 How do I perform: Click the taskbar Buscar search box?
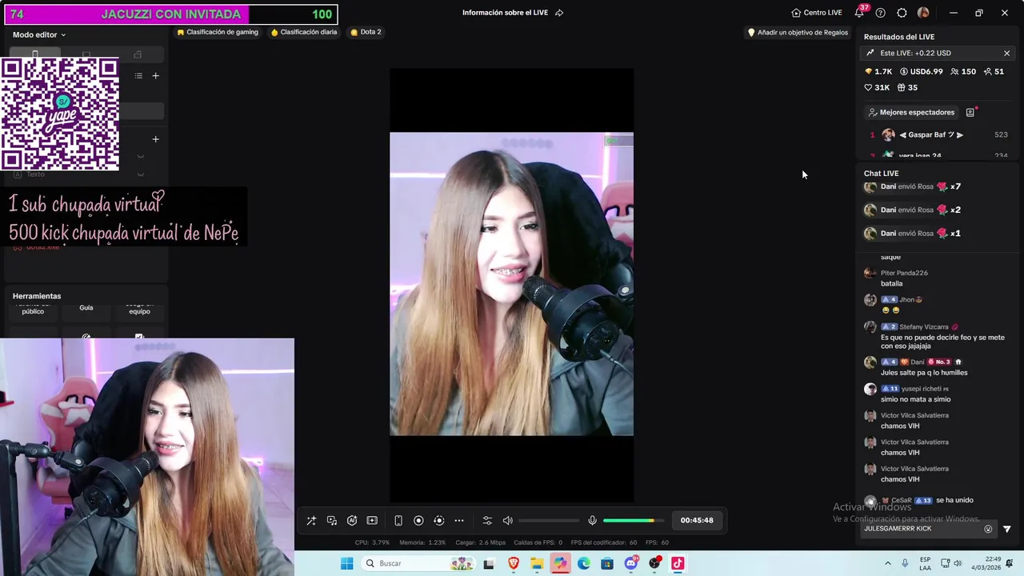click(x=417, y=563)
